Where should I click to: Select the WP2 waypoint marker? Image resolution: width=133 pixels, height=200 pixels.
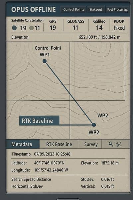(x=94, y=125)
